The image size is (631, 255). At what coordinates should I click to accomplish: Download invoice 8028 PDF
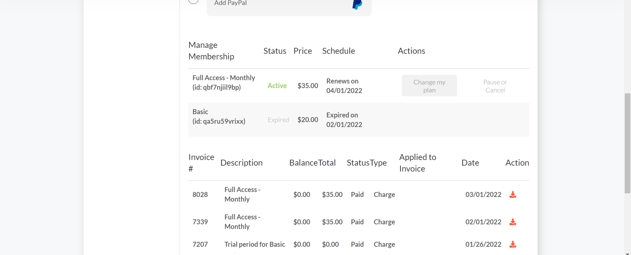(512, 195)
